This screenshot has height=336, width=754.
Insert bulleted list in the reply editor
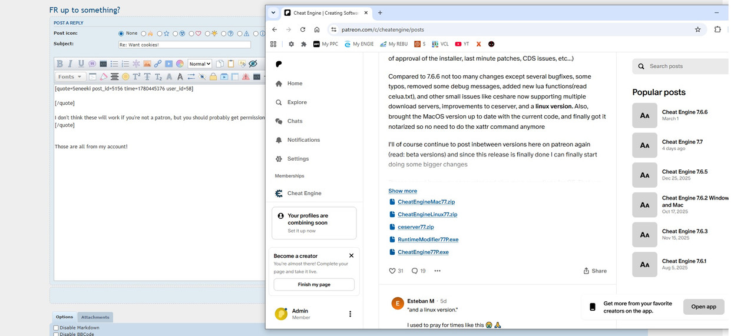tap(114, 64)
